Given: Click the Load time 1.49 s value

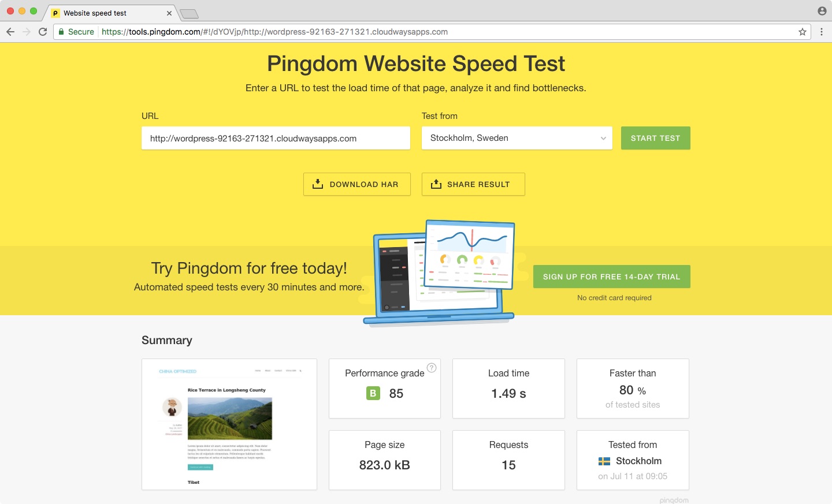Looking at the screenshot, I should (508, 394).
